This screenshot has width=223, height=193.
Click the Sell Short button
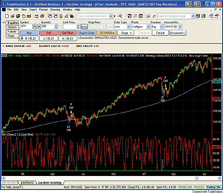(68, 33)
